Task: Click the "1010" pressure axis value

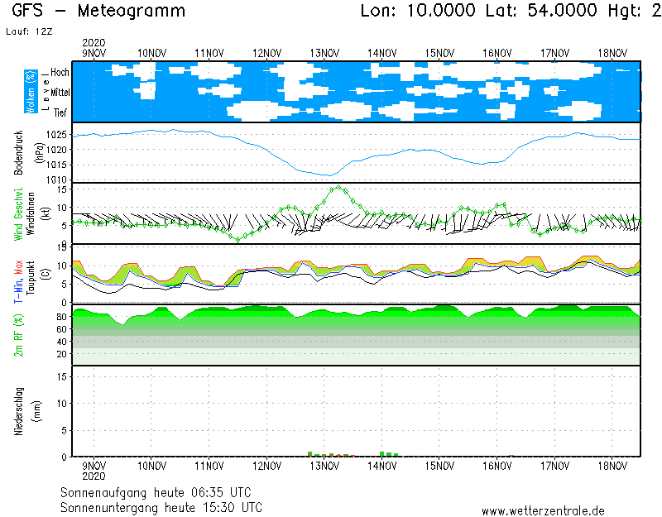Action: [x=56, y=180]
